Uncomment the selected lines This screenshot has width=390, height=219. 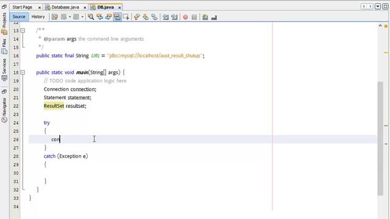point(214,17)
